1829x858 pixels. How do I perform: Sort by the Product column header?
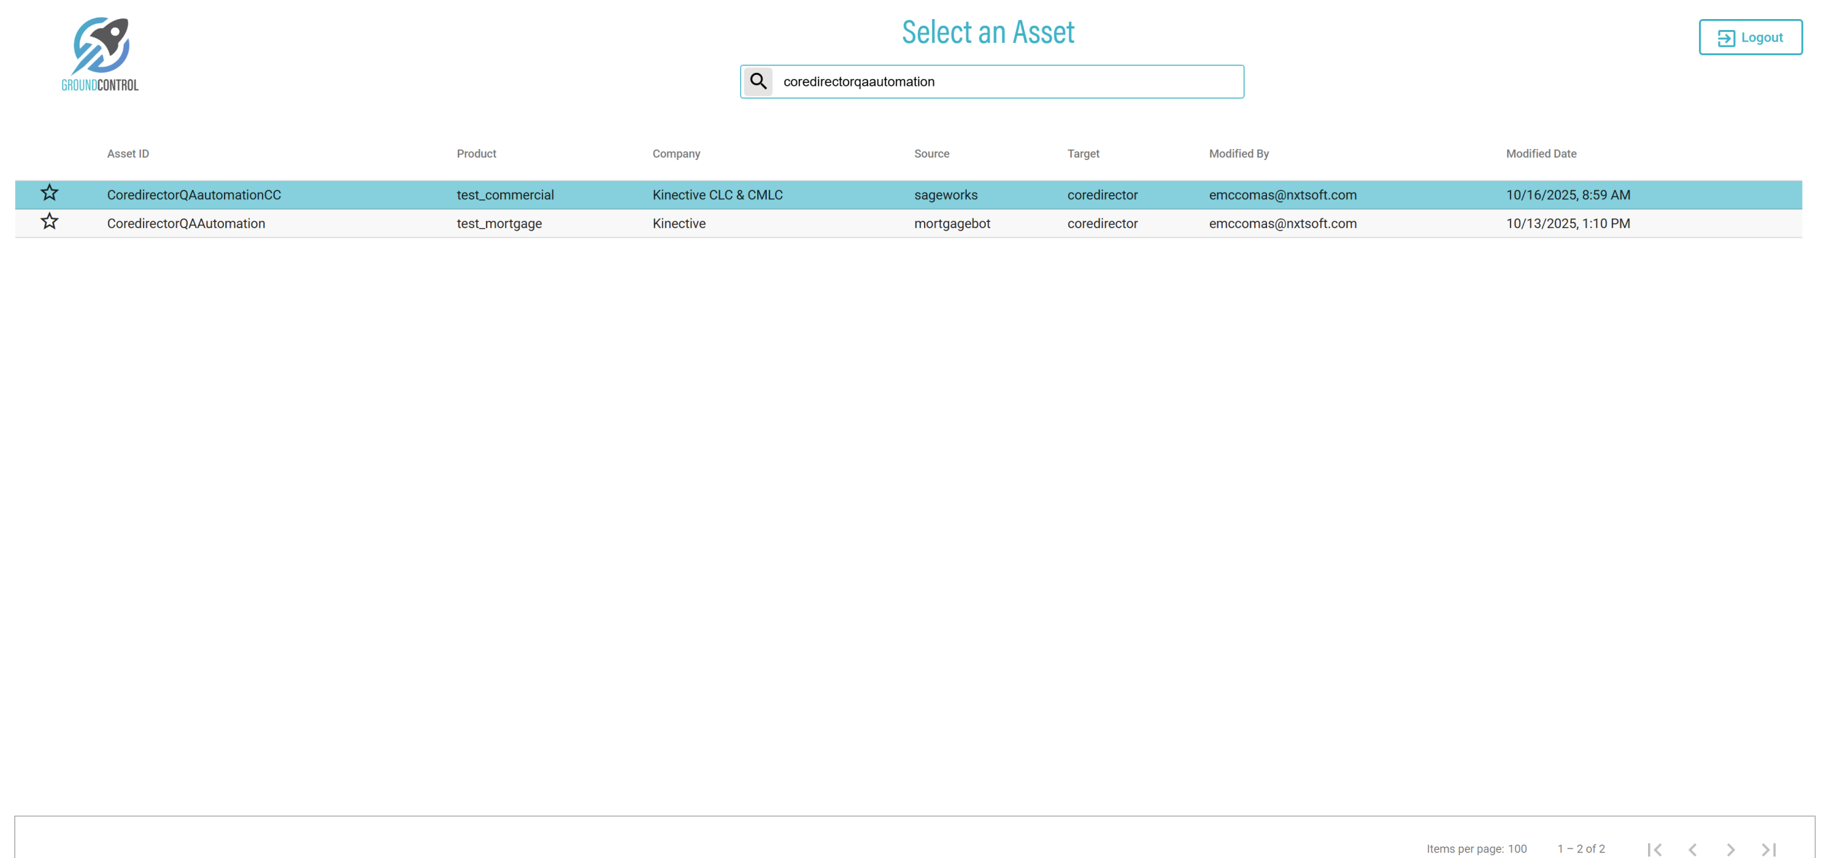(476, 153)
